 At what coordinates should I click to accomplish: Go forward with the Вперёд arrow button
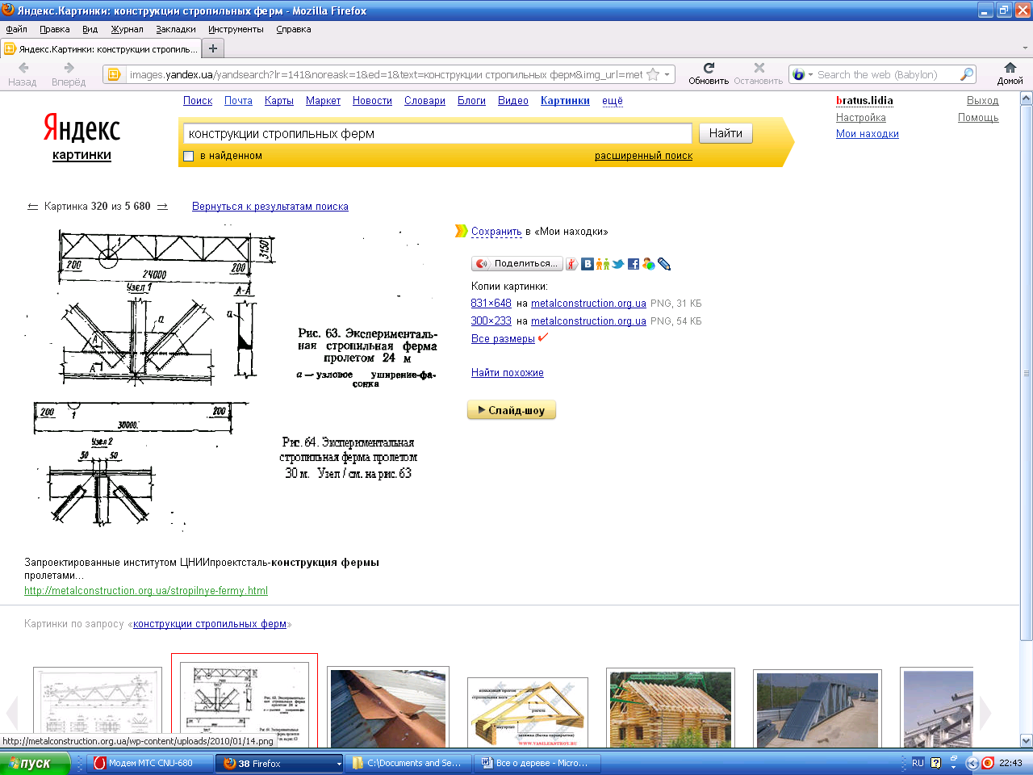point(69,74)
